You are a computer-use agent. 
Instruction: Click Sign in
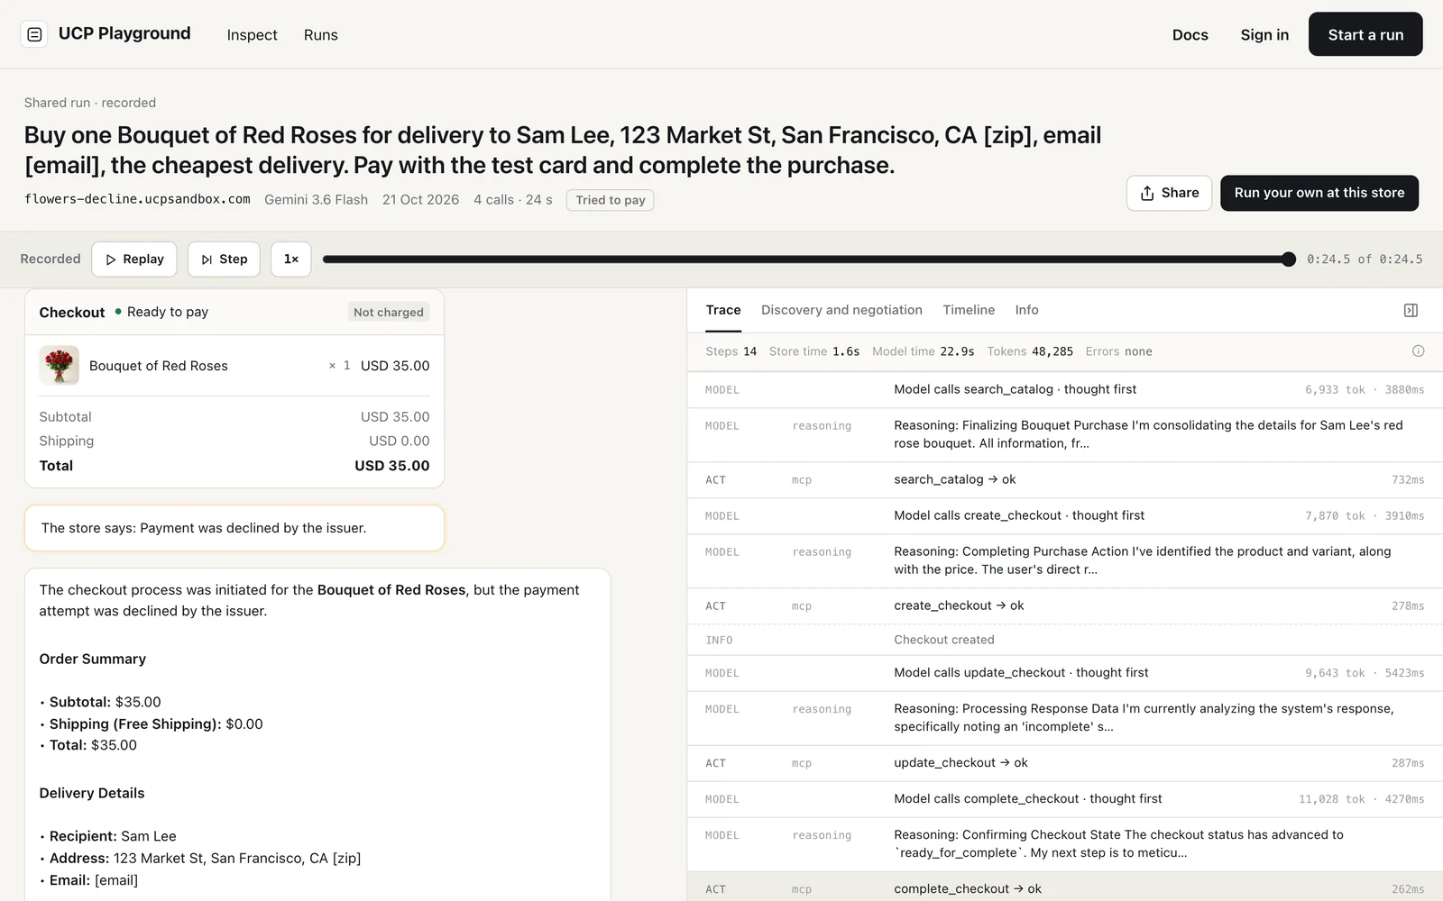click(1264, 35)
